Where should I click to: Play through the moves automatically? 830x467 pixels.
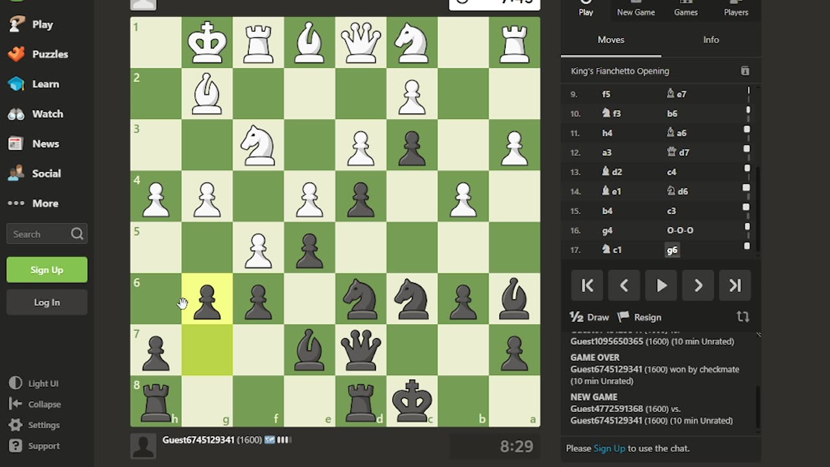tap(661, 285)
